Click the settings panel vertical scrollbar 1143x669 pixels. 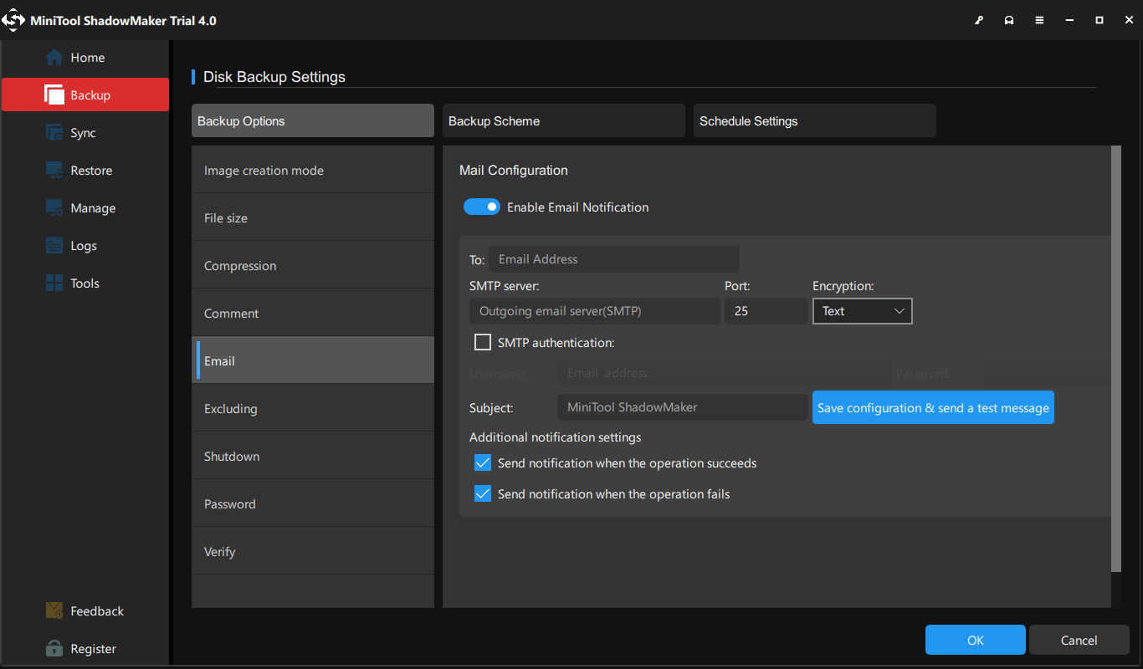(1116, 359)
